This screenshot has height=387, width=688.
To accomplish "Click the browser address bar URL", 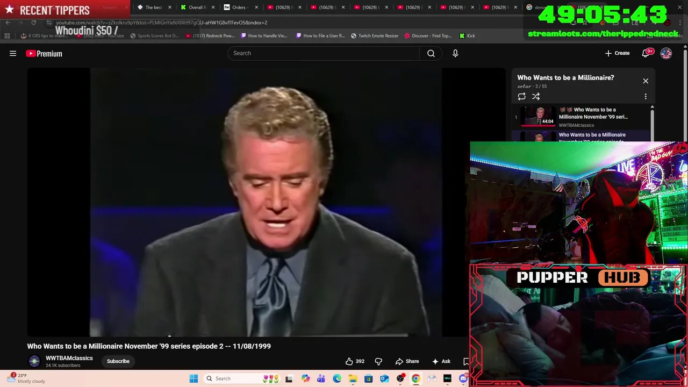I will 161,23.
